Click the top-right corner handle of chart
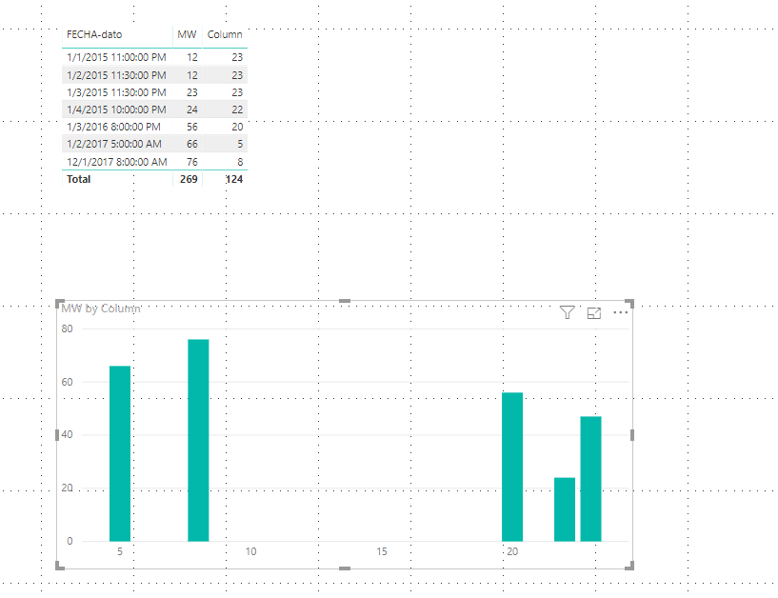Image resolution: width=778 pixels, height=598 pixels. (629, 304)
